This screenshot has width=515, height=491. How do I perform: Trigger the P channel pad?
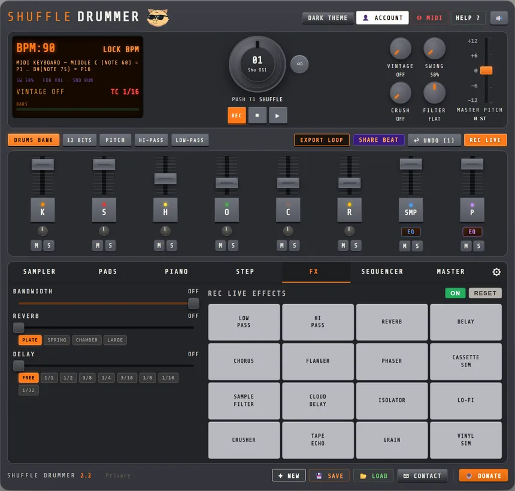[472, 210]
